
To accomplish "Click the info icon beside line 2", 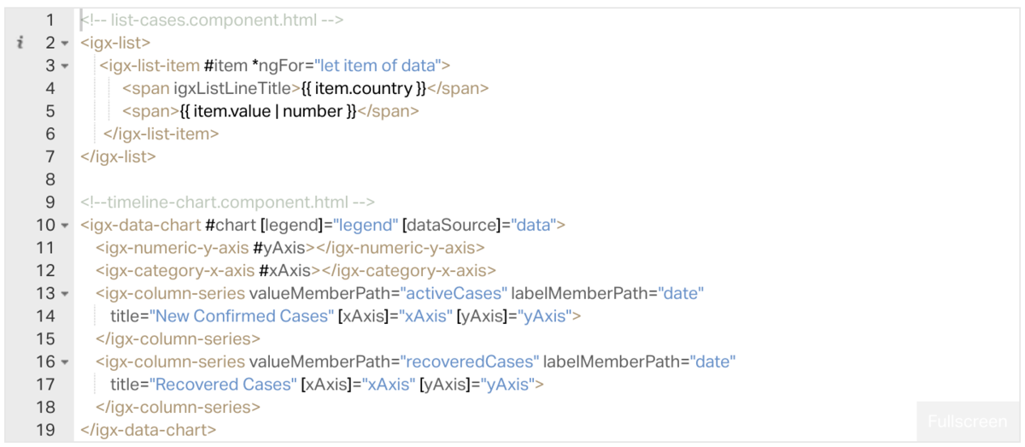I will click(x=20, y=43).
